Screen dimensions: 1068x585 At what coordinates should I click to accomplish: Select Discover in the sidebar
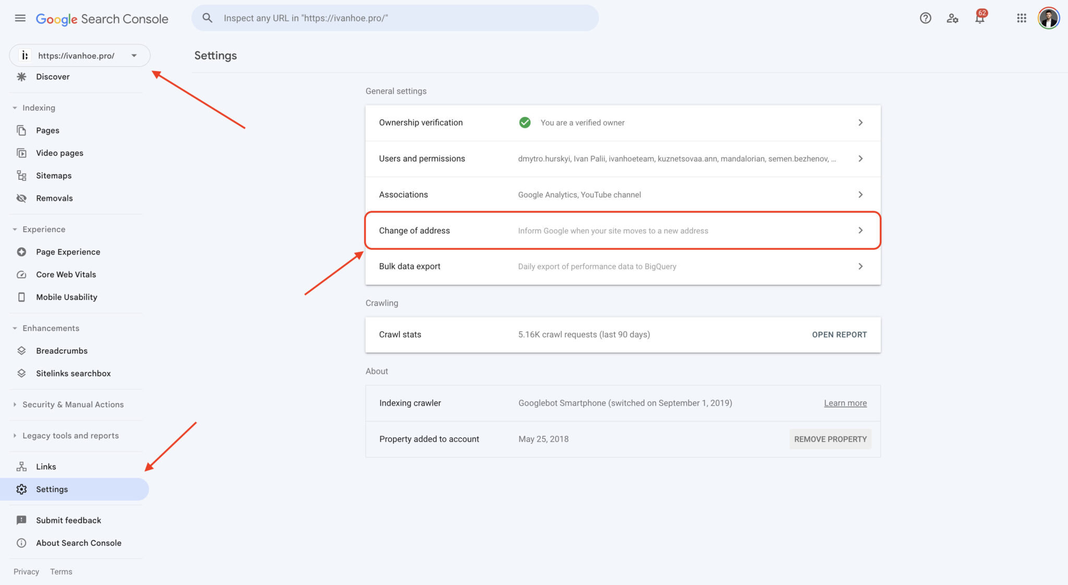(x=52, y=76)
